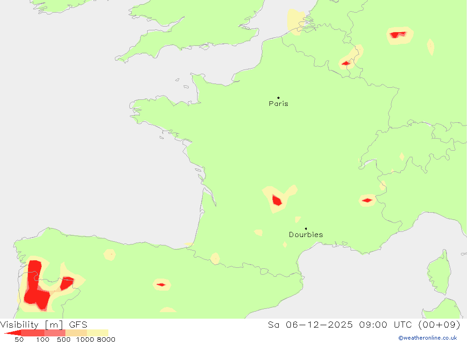
Task: Click the 50-100 m legend color swatch
Action: pos(33,333)
